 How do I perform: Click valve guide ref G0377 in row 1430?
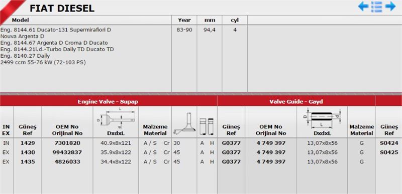point(231,152)
